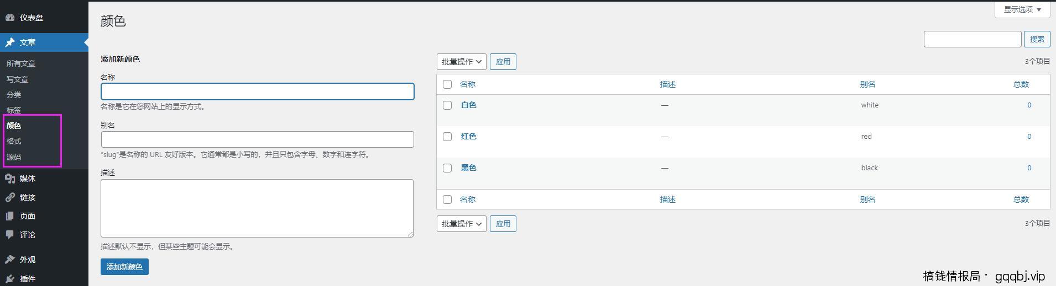This screenshot has height=286, width=1056.
Task: Click the 名称 footer column label
Action: coord(468,199)
